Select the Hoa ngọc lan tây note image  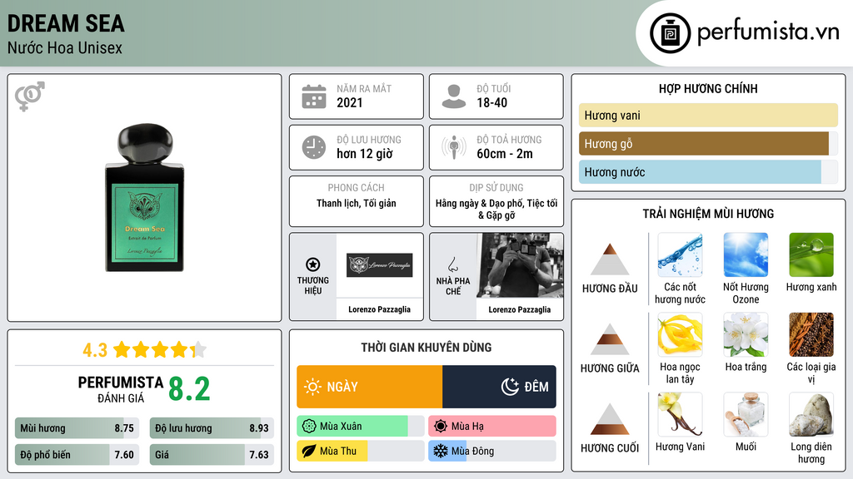tap(680, 334)
